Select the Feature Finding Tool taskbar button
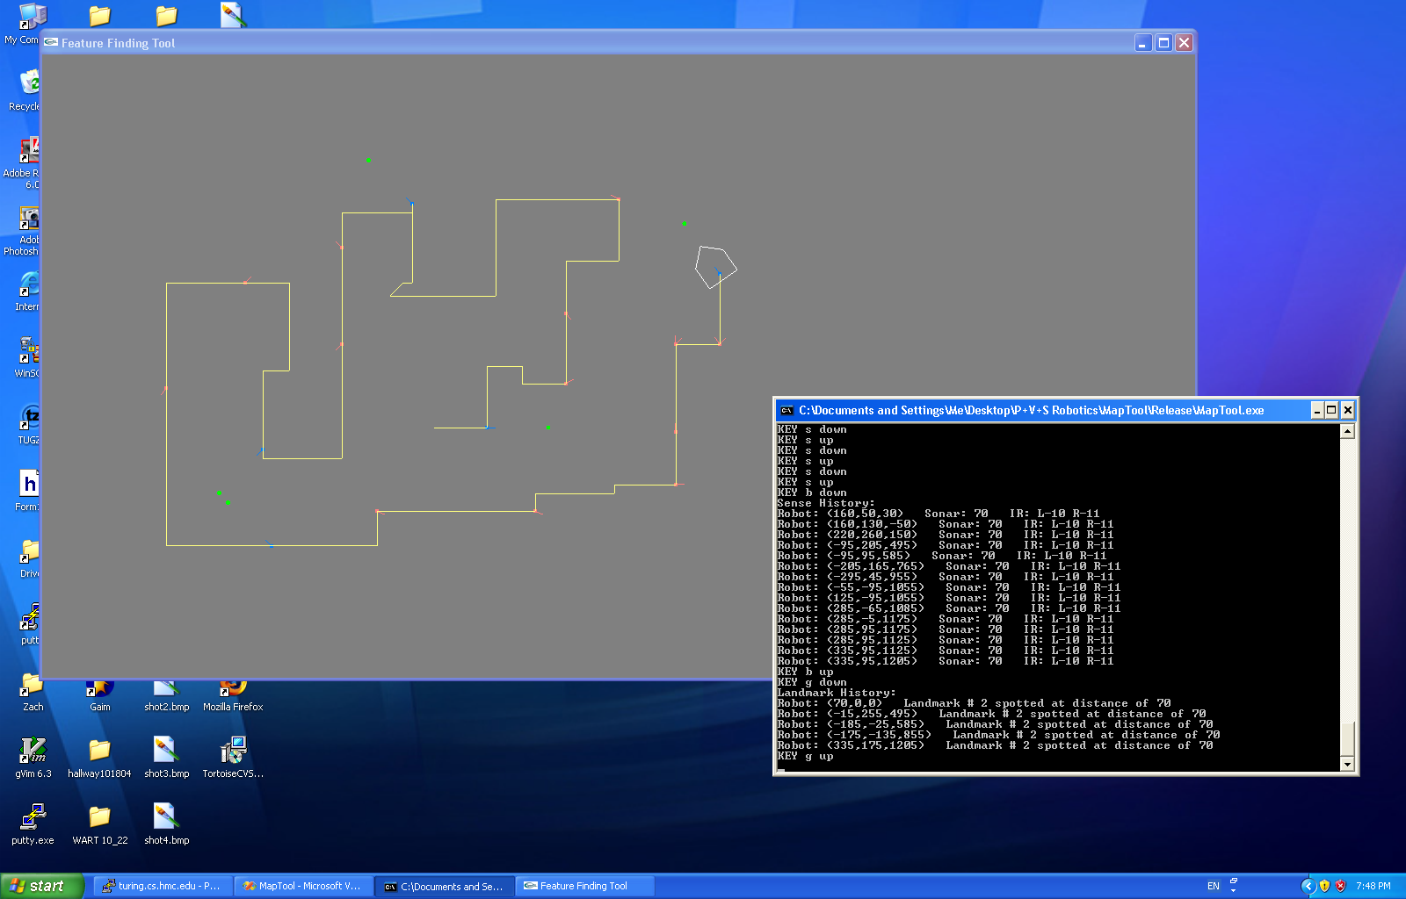1406x899 pixels. coord(584,886)
